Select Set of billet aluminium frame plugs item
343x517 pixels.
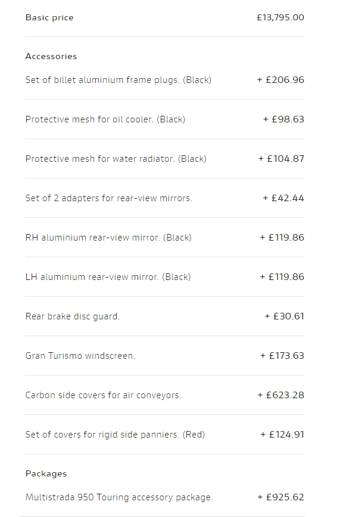pyautogui.click(x=119, y=80)
